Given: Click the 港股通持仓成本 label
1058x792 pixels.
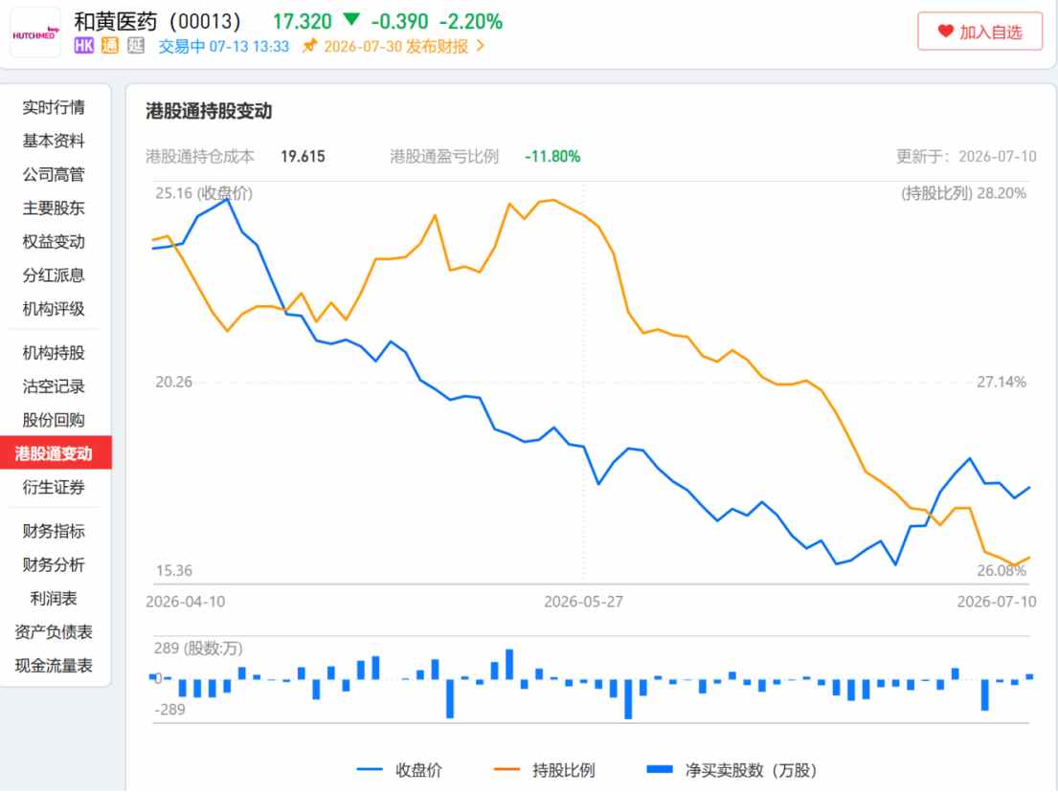Looking at the screenshot, I should tap(200, 156).
